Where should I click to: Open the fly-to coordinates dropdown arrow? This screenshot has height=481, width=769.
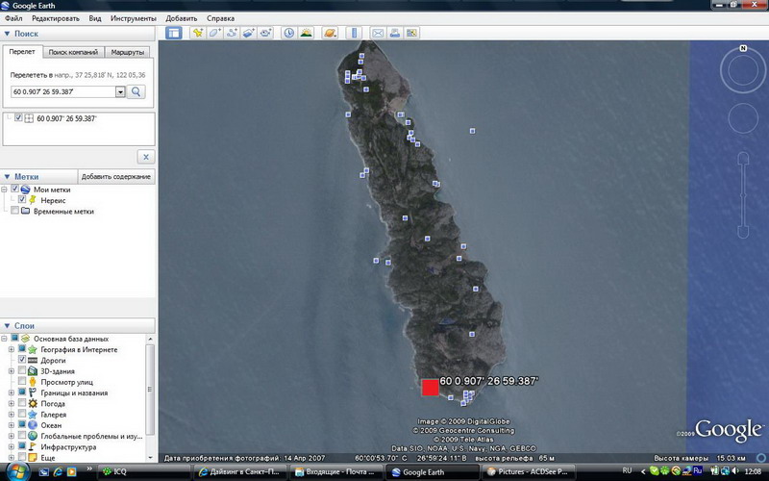pos(120,91)
